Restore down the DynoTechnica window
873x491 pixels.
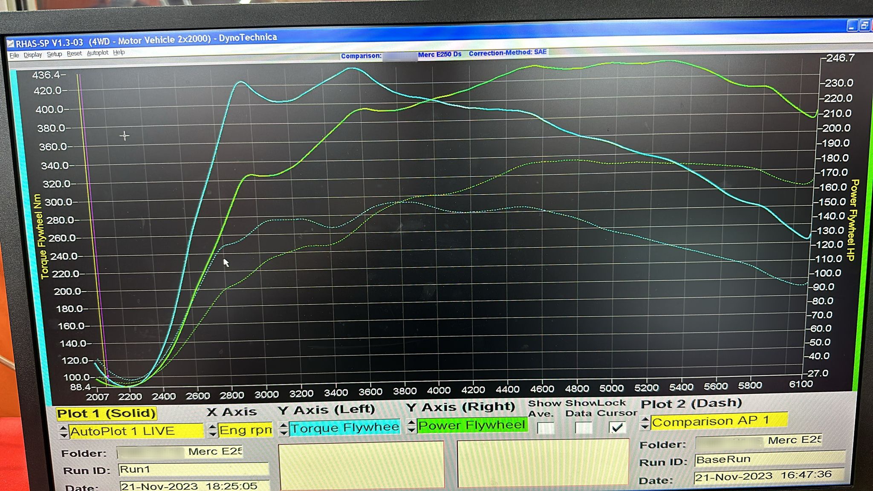click(864, 26)
